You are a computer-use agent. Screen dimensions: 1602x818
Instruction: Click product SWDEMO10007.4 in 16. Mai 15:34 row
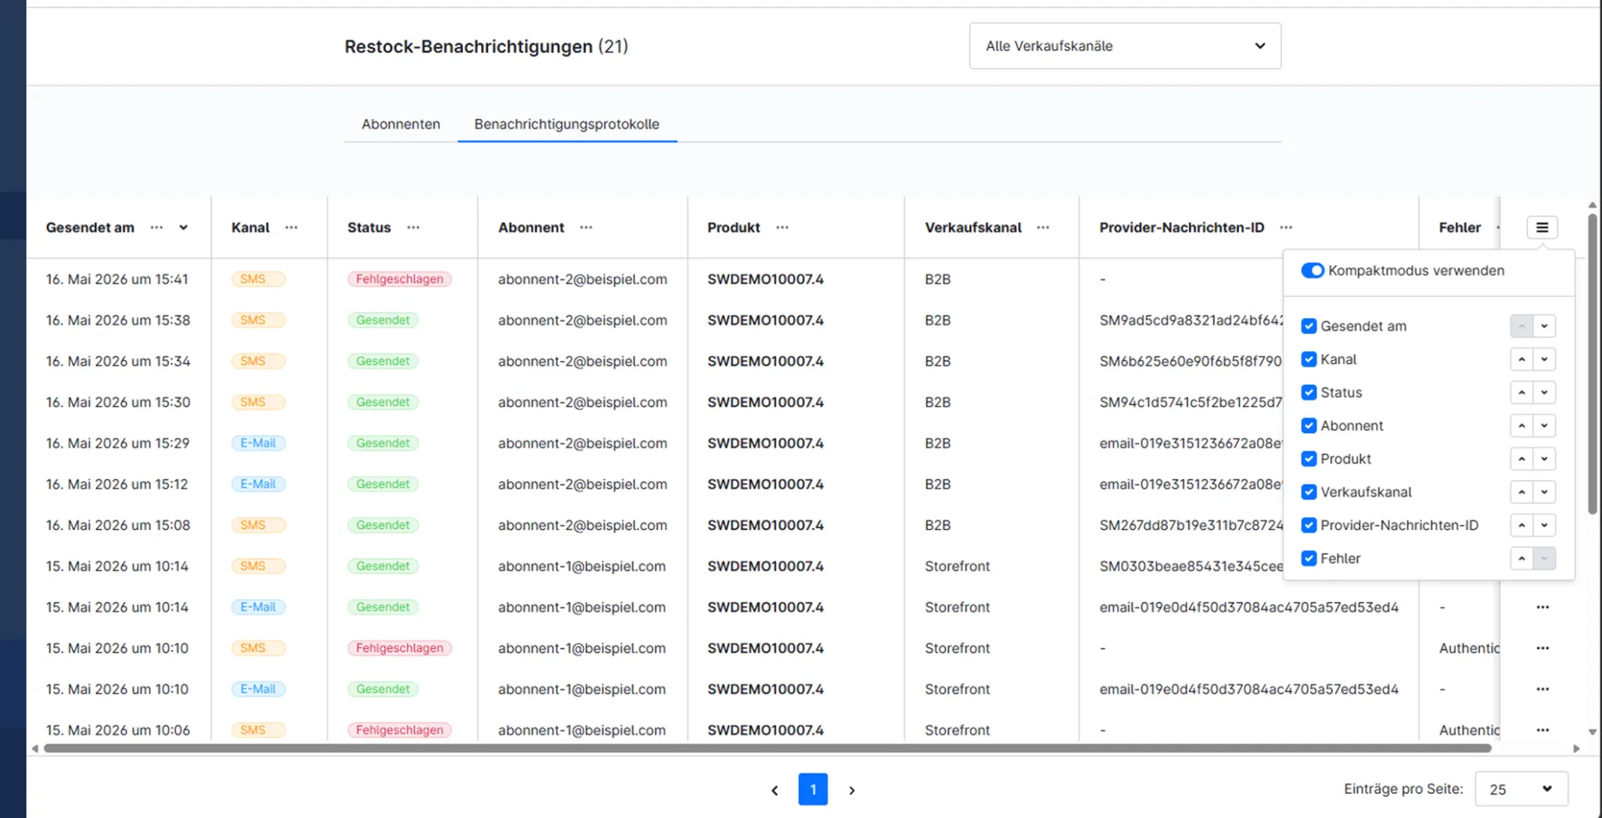(765, 361)
